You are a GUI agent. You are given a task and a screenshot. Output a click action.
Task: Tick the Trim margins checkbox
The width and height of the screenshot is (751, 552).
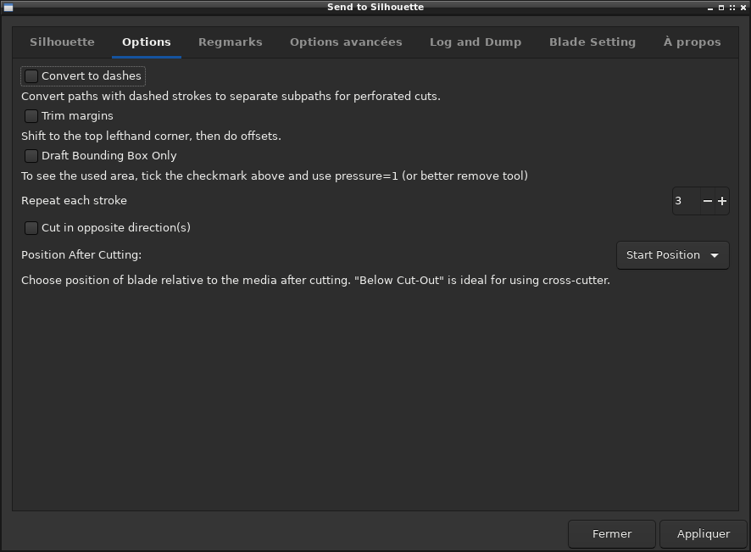(31, 116)
